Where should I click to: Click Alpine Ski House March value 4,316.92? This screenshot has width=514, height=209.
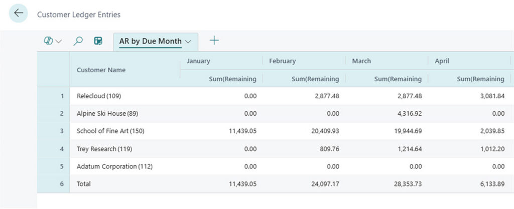[410, 113]
